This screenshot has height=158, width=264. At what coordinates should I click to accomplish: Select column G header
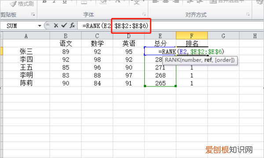coord(223,36)
